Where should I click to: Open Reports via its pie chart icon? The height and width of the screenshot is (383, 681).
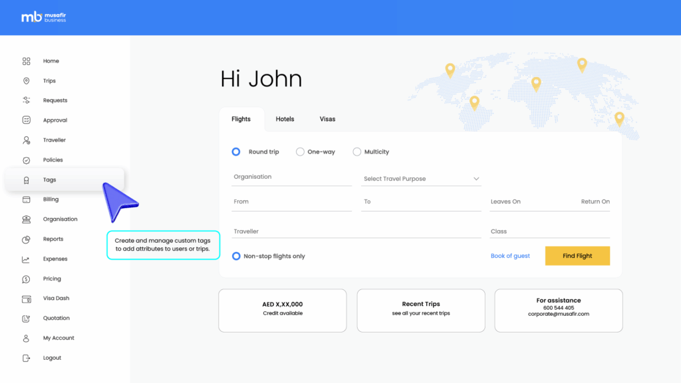pyautogui.click(x=27, y=239)
